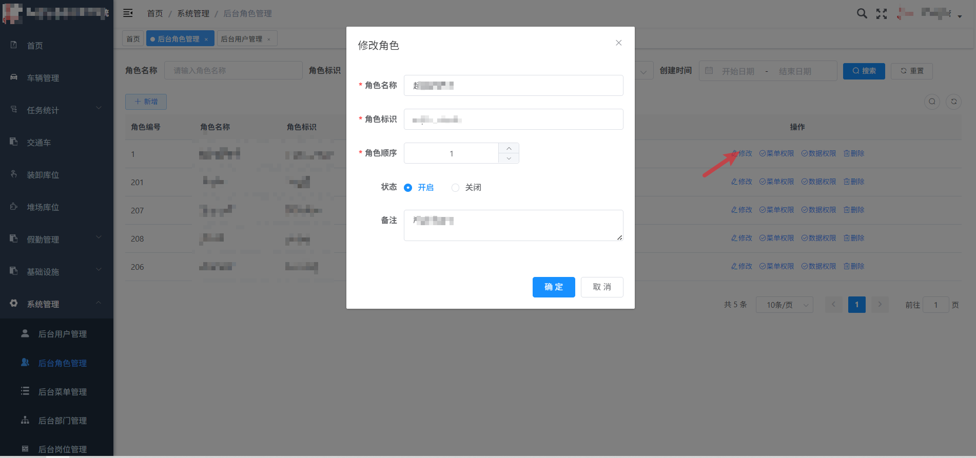Click 数据权限 for role 208
Screen dimensions: 976x458
[x=818, y=238]
